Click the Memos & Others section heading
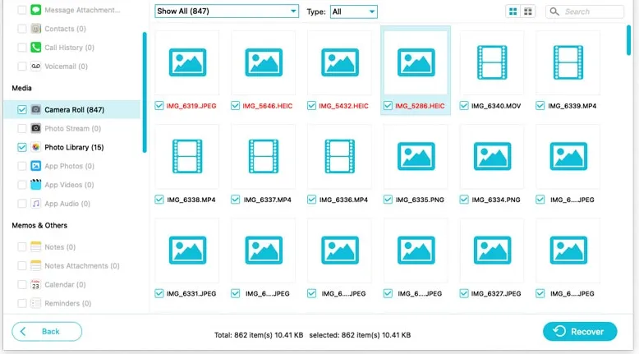Screen dimensions: 639x354 click(x=39, y=225)
